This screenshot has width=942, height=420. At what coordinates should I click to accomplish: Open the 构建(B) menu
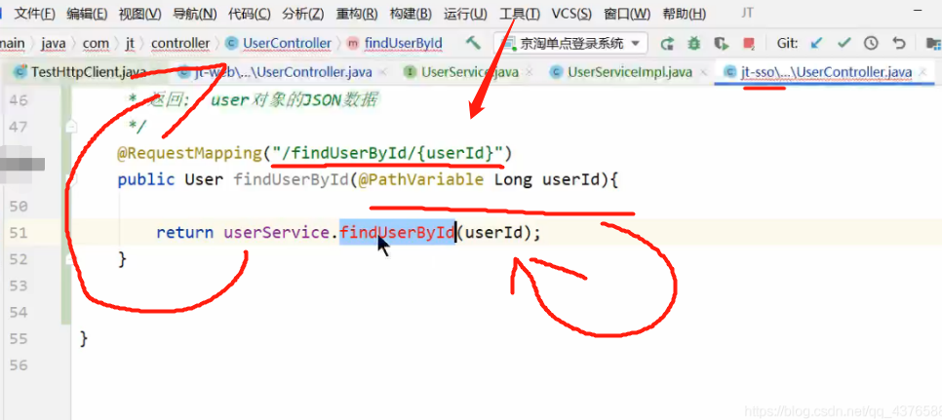pos(411,14)
